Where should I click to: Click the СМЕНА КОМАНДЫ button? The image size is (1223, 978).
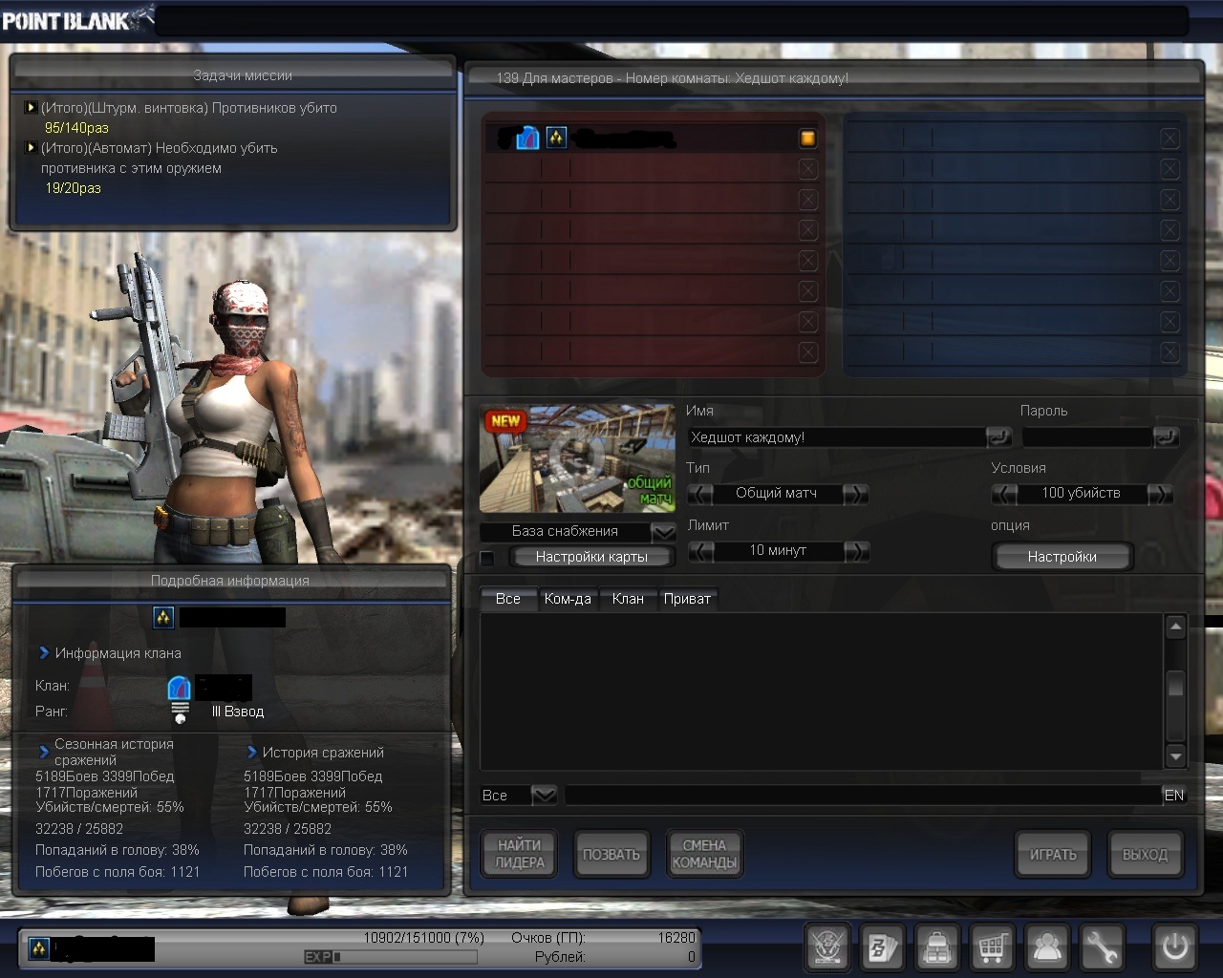tap(704, 854)
